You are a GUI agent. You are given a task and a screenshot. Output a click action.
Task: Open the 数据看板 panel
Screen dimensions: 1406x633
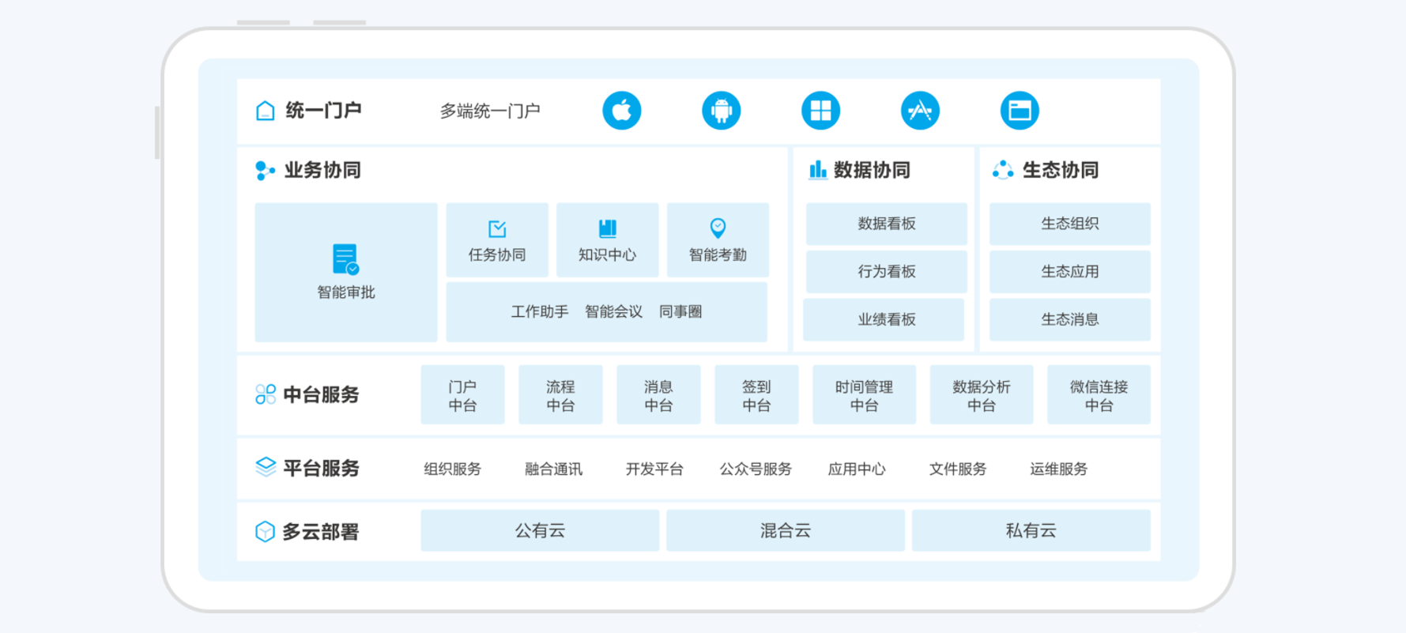point(886,224)
